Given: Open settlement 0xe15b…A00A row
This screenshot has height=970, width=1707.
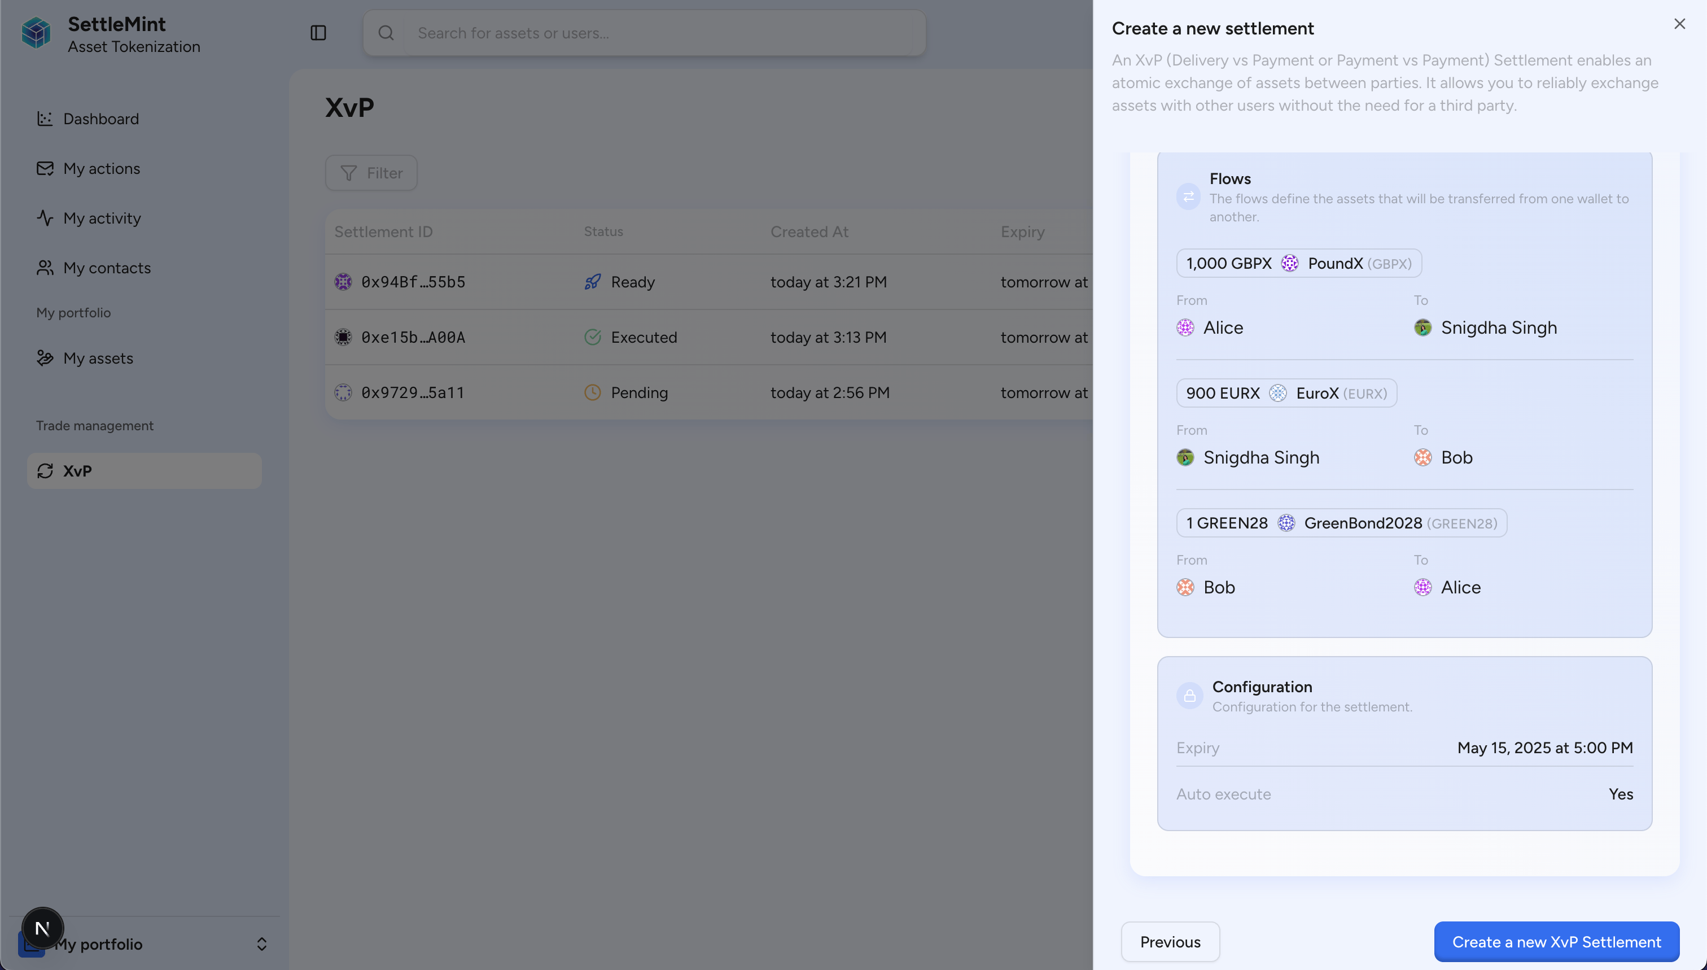Looking at the screenshot, I should coord(413,337).
